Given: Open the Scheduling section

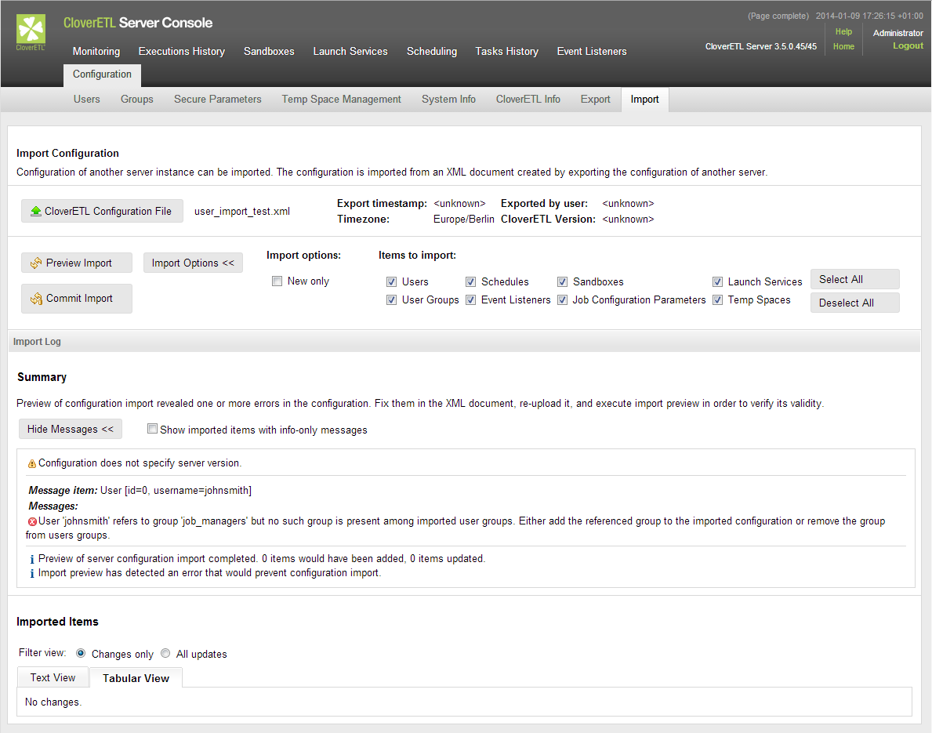Looking at the screenshot, I should tap(432, 51).
